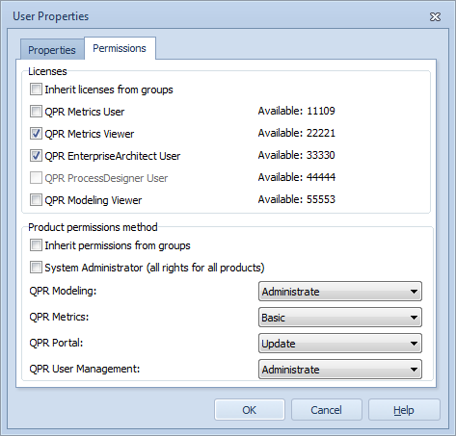Enable Inherit licenses from groups

click(x=36, y=90)
